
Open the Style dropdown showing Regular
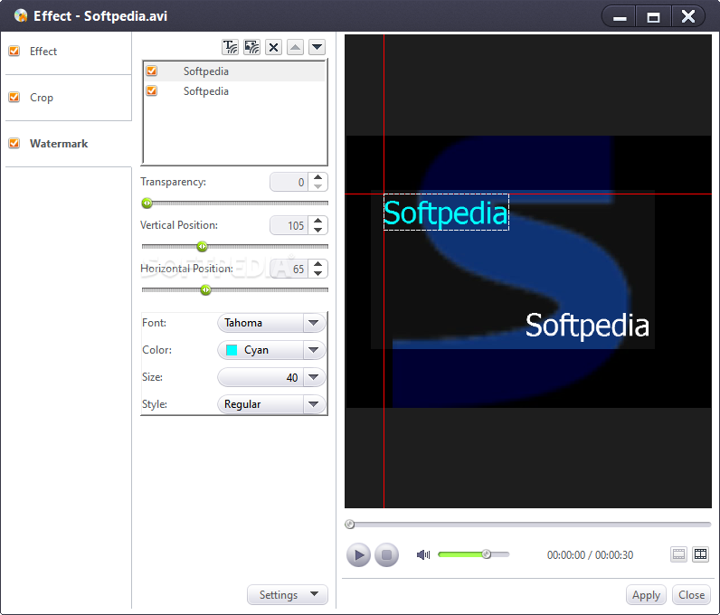(x=271, y=404)
